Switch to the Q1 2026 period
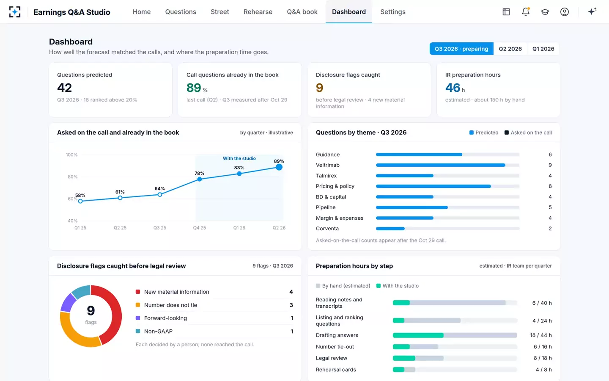The width and height of the screenshot is (609, 381). (543, 49)
